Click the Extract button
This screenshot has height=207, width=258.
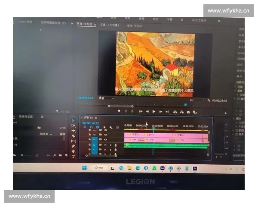tap(181, 112)
